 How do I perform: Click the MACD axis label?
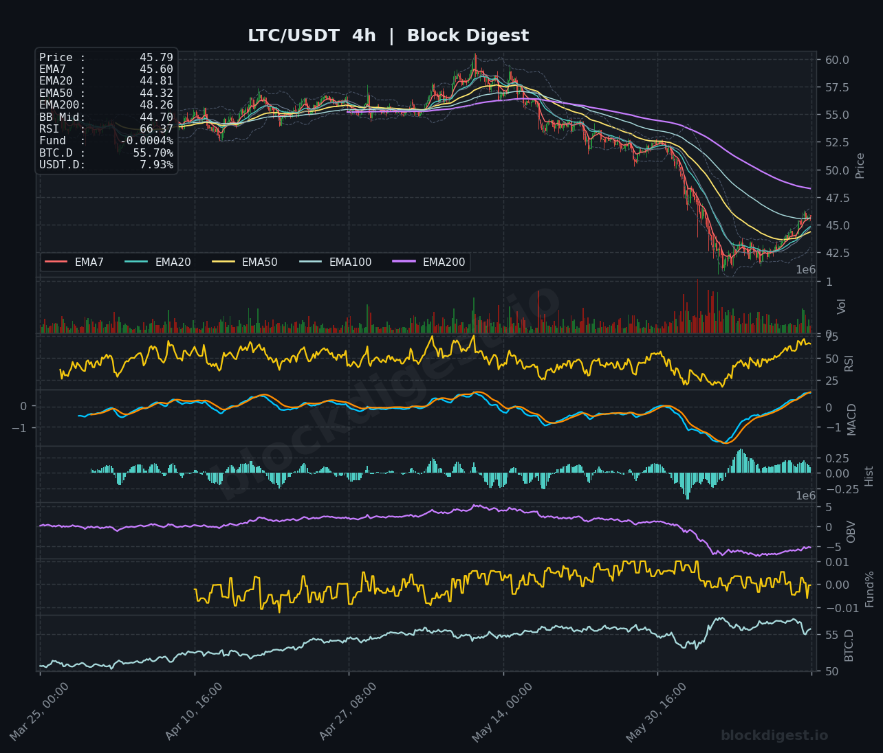[x=852, y=419]
